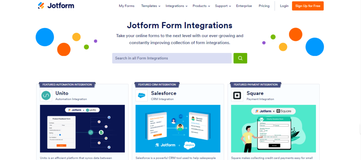Open the Pricing page
This screenshot has width=361, height=160.
264,6
